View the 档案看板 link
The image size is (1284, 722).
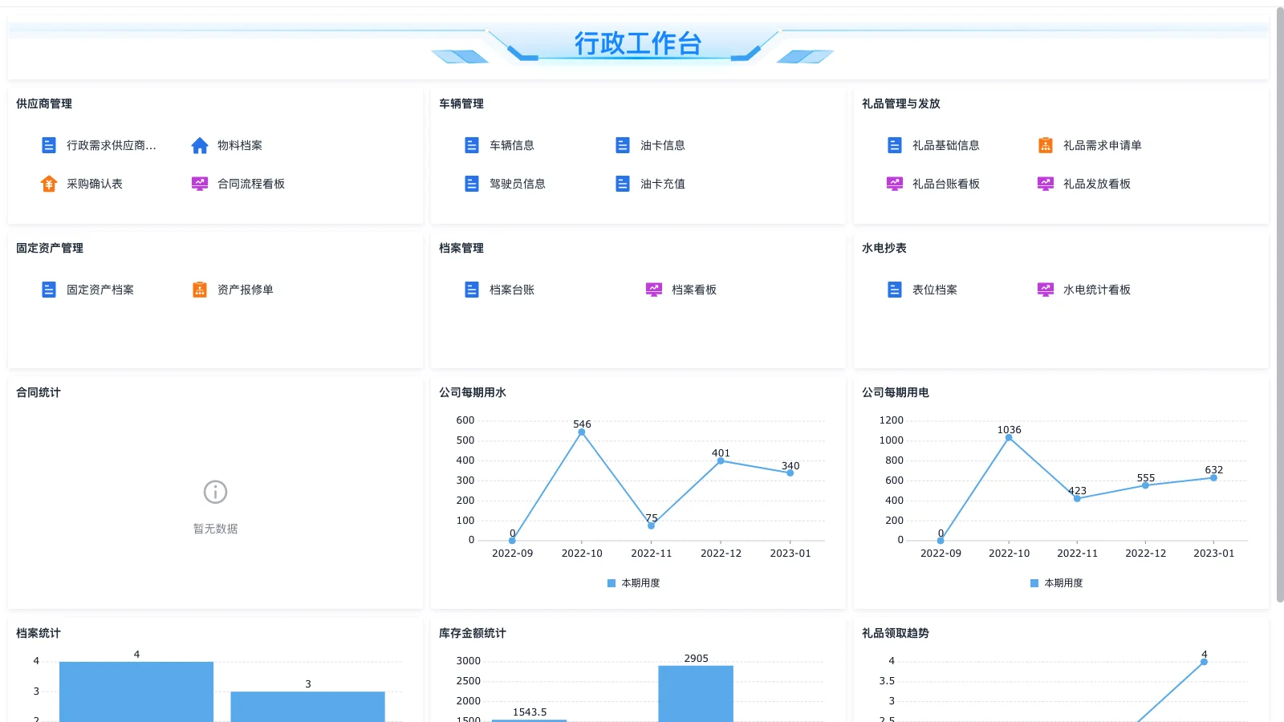coord(694,290)
